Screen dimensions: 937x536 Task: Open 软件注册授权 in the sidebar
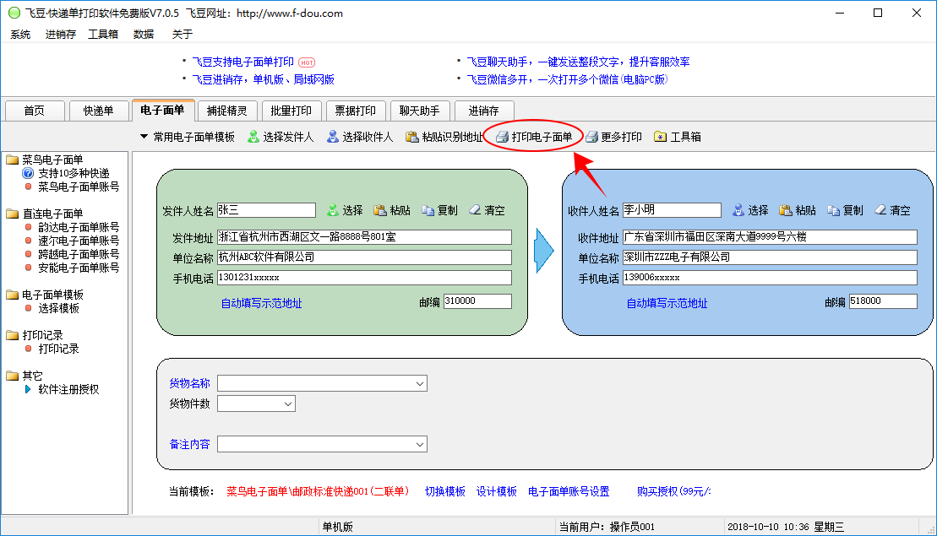click(x=68, y=389)
